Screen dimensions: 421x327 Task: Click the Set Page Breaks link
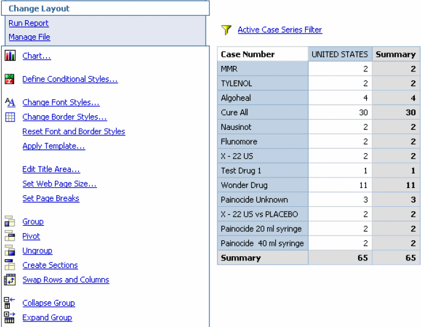[51, 198]
